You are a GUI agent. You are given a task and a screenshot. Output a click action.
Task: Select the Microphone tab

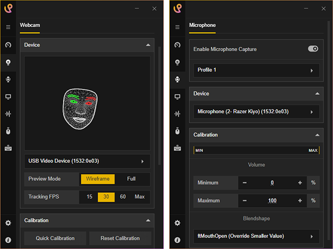[202, 25]
